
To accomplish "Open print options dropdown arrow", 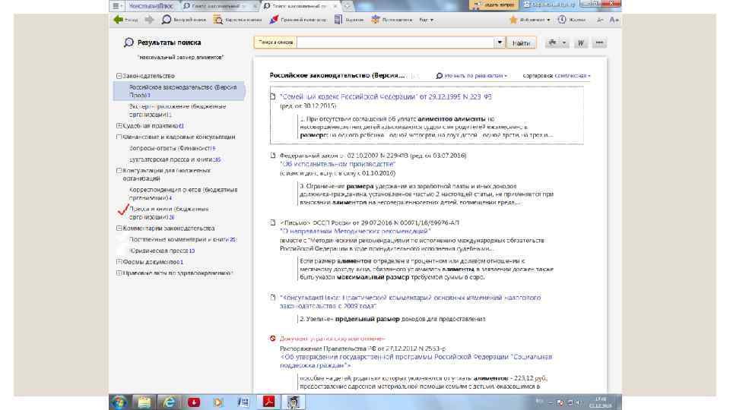I will click(564, 43).
